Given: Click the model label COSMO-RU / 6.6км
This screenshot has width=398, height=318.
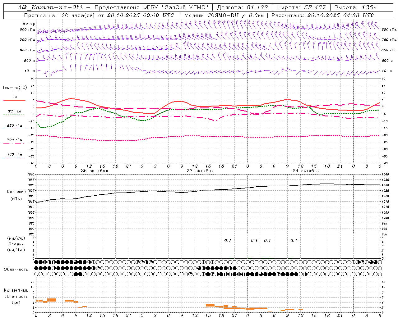Looking at the screenshot, I should 235,15.
